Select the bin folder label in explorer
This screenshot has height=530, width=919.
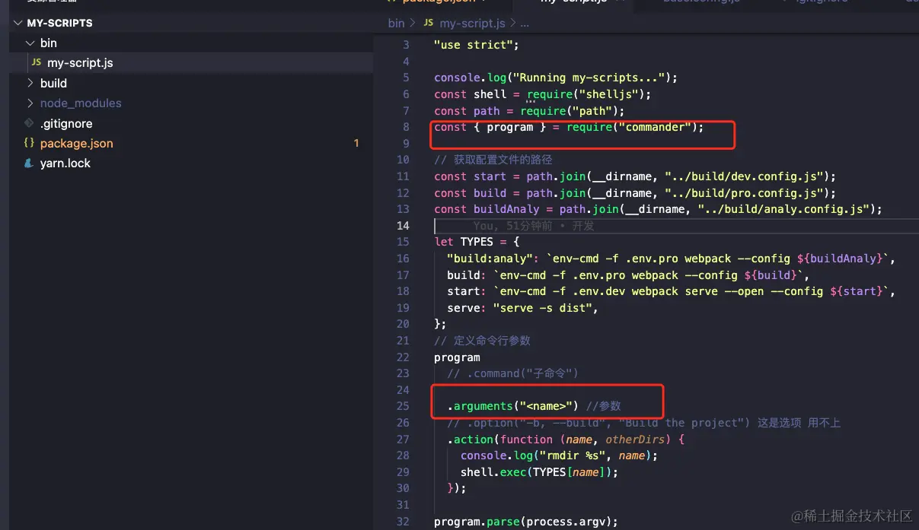(x=49, y=43)
